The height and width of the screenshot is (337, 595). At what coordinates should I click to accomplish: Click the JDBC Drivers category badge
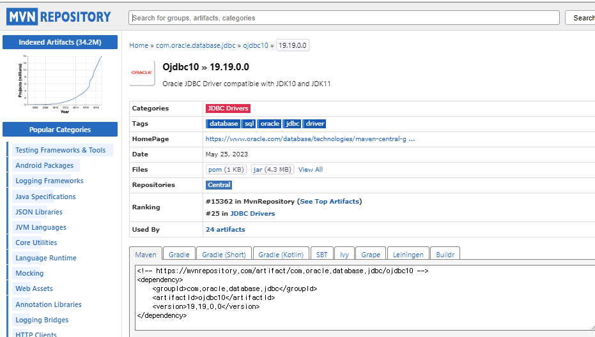(x=228, y=109)
